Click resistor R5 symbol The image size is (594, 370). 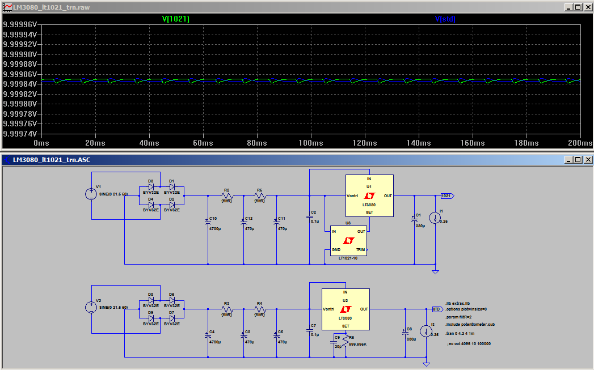(260, 195)
